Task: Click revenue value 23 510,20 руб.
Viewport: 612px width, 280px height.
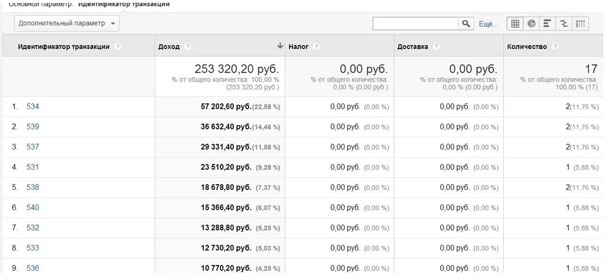Action: (226, 167)
